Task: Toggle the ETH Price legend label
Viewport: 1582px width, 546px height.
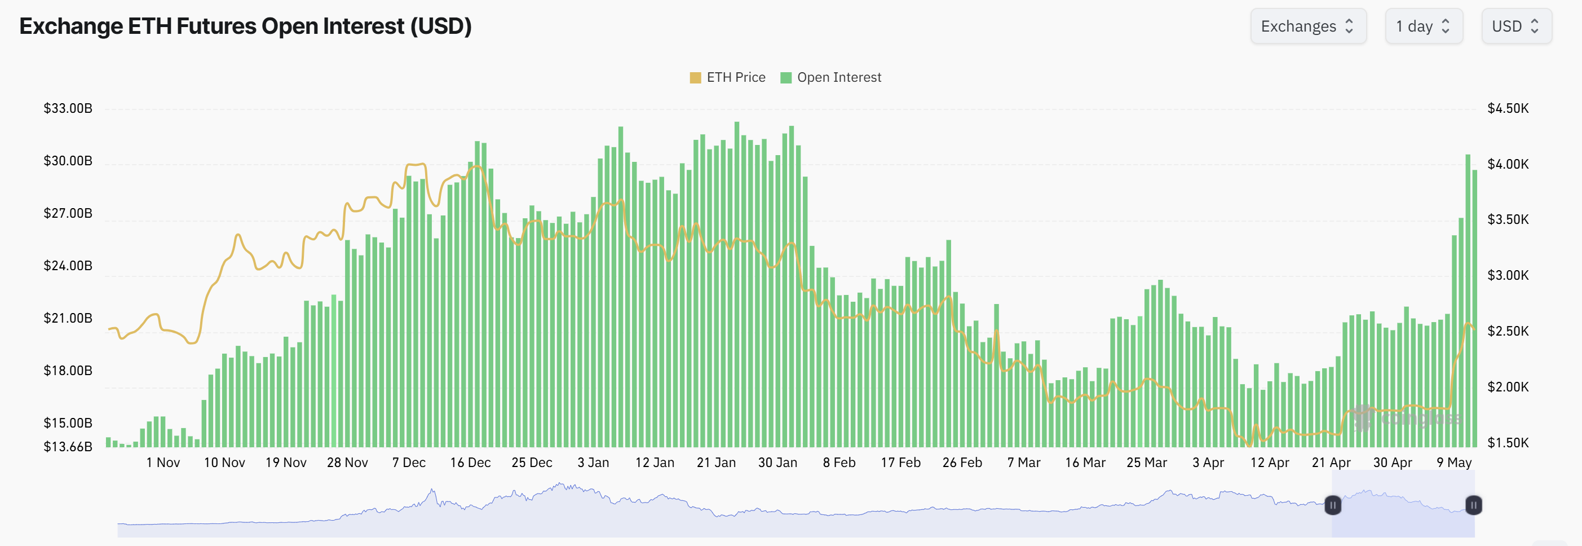Action: click(736, 77)
